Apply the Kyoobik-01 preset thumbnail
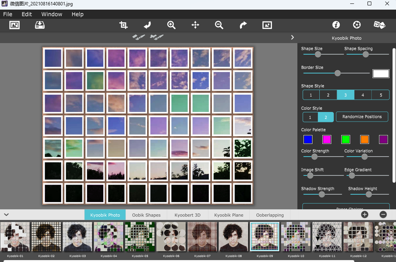This screenshot has height=262, width=396. tap(15, 237)
